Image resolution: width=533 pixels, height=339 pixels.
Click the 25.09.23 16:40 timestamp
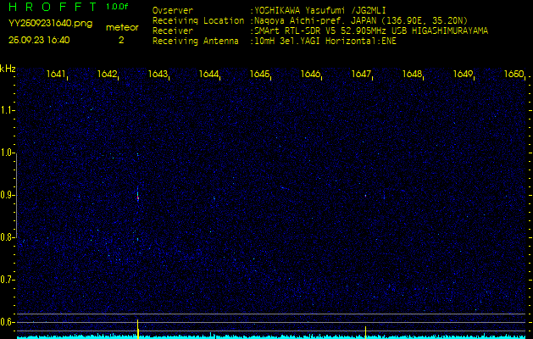tap(39, 40)
